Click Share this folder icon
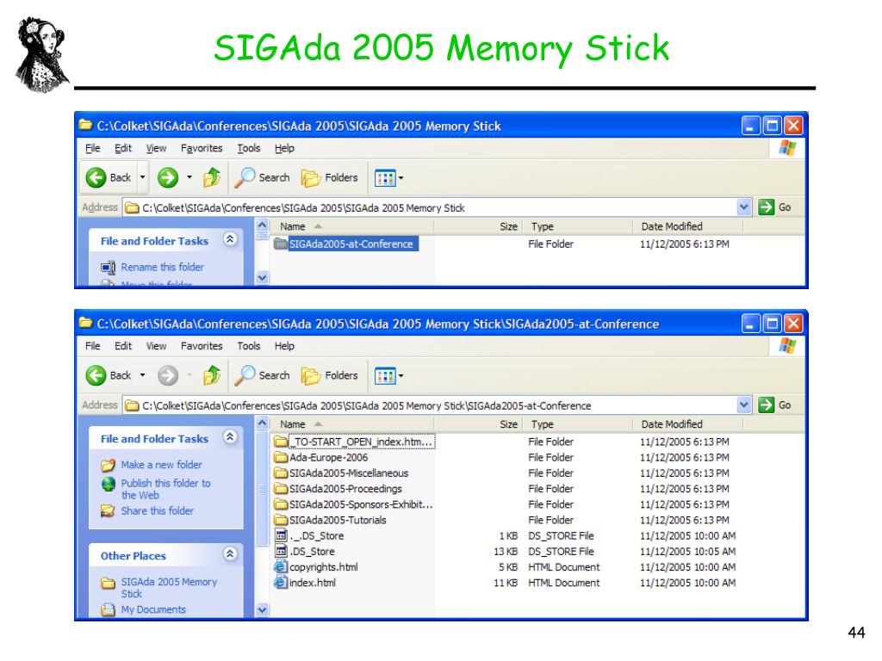 coord(108,511)
